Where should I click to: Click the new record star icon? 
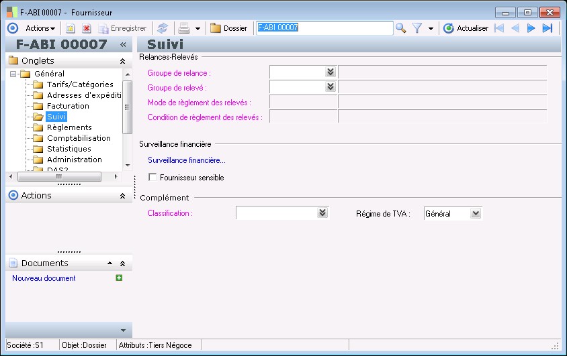point(70,28)
